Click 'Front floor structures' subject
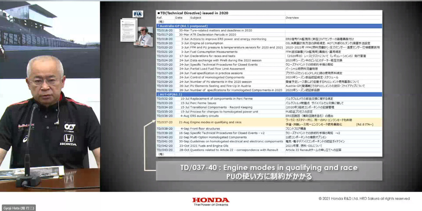The image size is (422, 211). click(205, 129)
